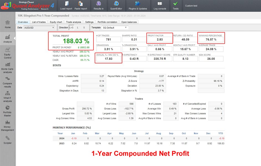This screenshot has height=166, width=261.
Task: Click the 2023 Jul value 11.97
Action: point(147,143)
